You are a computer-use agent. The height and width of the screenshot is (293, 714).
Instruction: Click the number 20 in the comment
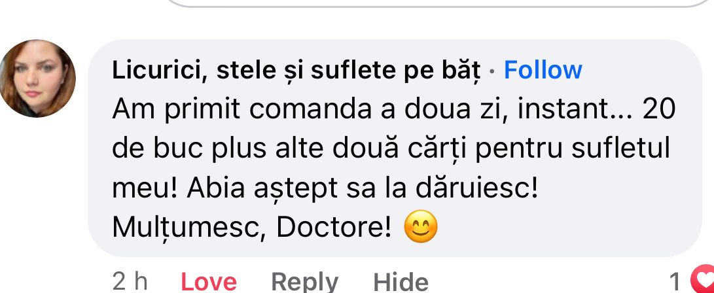658,111
